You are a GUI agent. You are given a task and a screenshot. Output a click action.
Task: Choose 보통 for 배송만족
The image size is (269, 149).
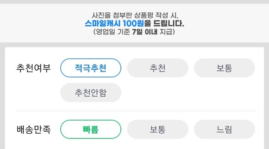click(x=158, y=129)
